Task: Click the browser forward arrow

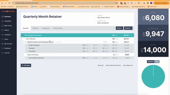Action: tap(6, 3)
